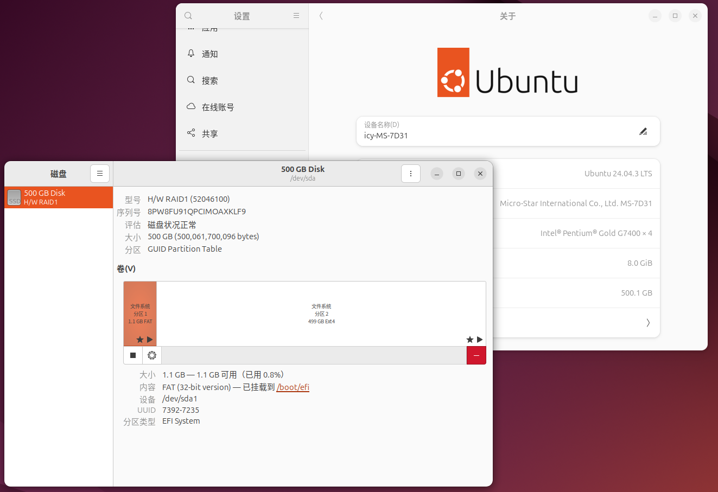Click the icy-MS-7D31 device name field
718x492 pixels.
(x=508, y=131)
